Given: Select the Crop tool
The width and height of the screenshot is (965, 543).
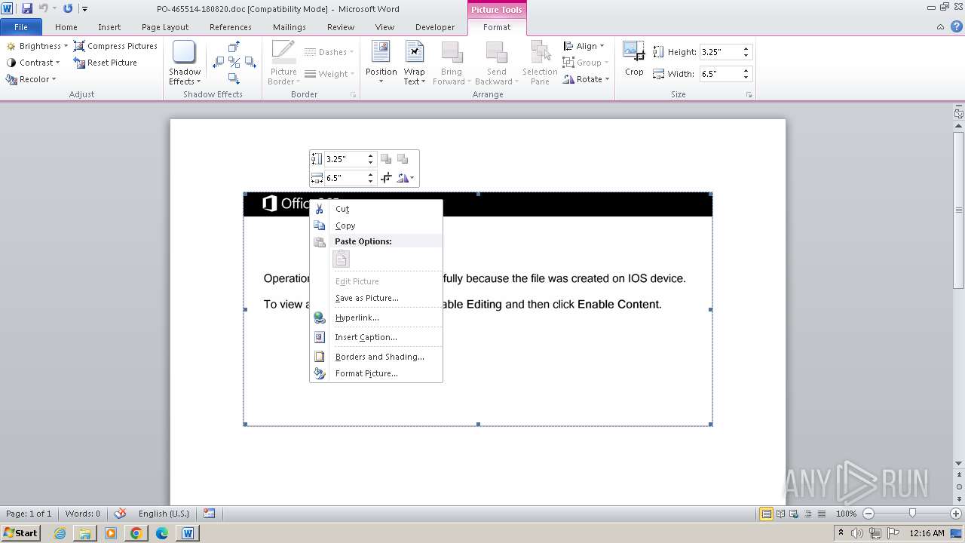Looking at the screenshot, I should pos(634,59).
